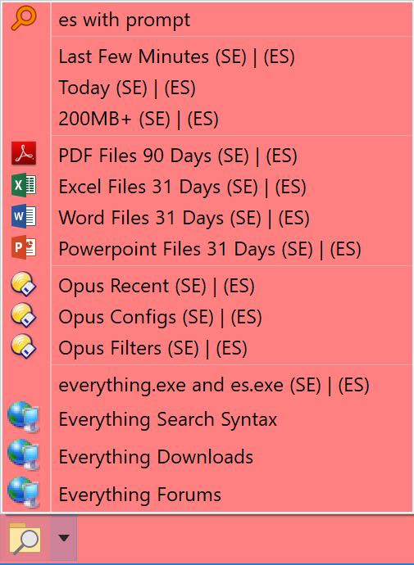The height and width of the screenshot is (565, 414).
Task: Click the Adobe PDF file icon
Action: [x=24, y=153]
